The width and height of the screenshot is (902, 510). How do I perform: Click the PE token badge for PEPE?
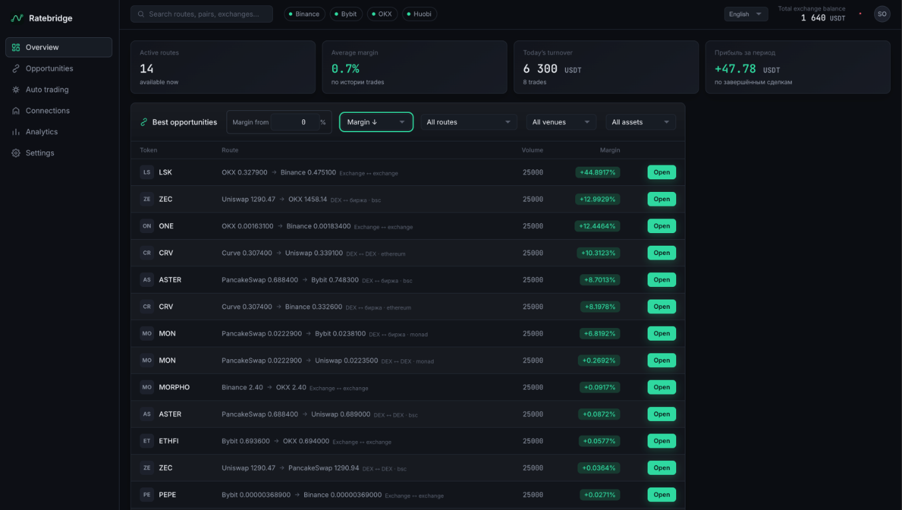147,495
